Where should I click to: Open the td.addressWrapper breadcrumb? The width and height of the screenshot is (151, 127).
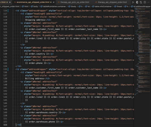[141, 6]
